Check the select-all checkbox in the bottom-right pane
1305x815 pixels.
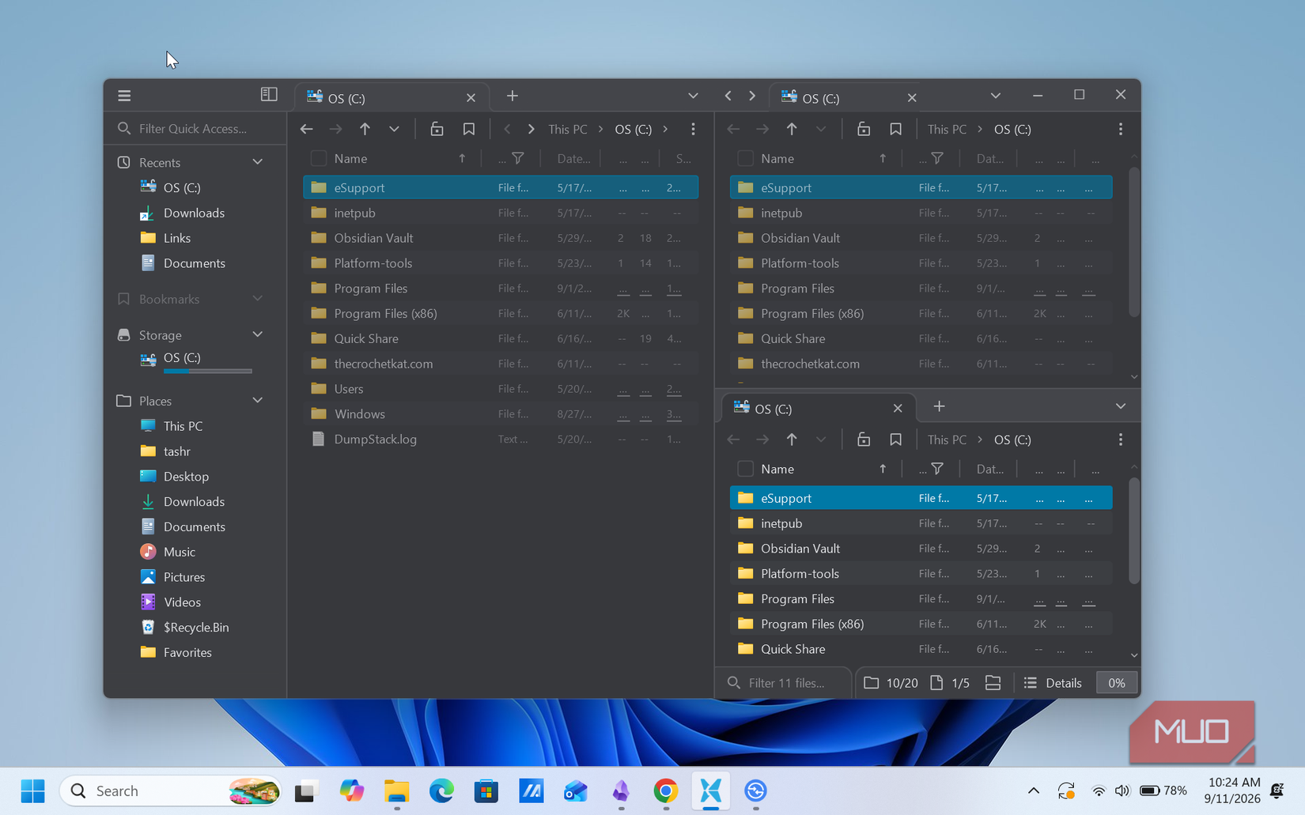745,469
